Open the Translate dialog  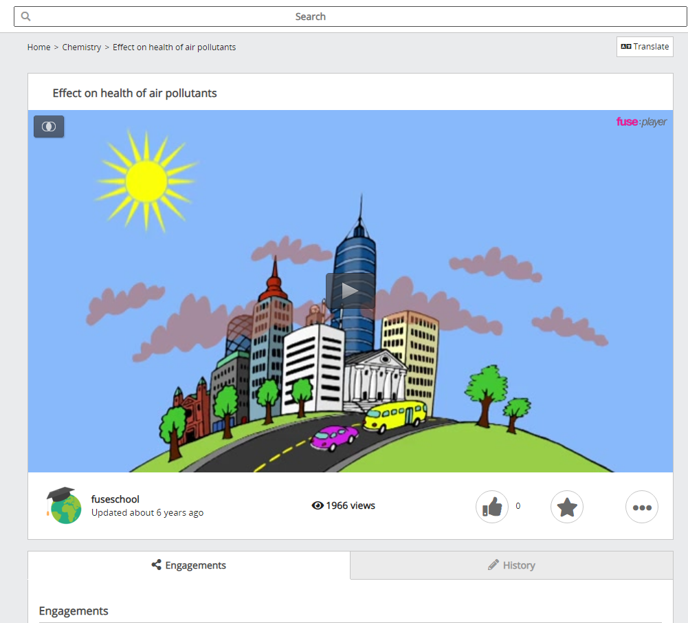[x=645, y=46]
